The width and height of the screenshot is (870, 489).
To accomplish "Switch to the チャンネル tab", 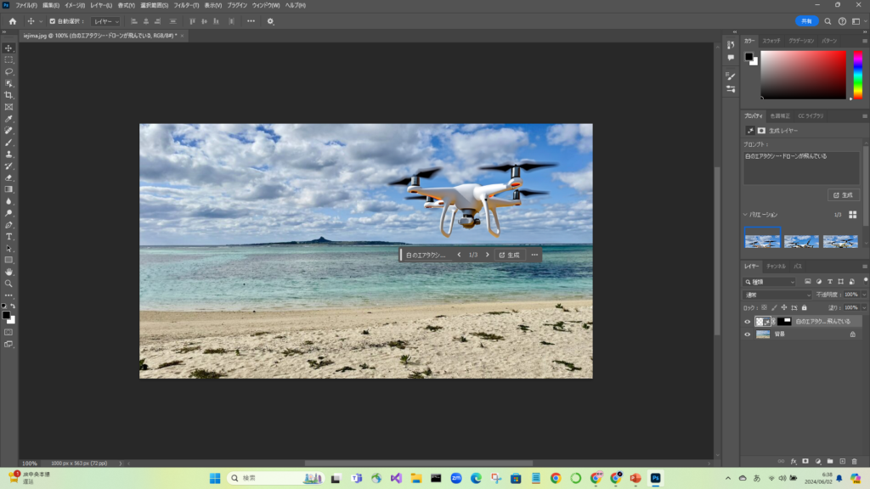I will [x=776, y=267].
